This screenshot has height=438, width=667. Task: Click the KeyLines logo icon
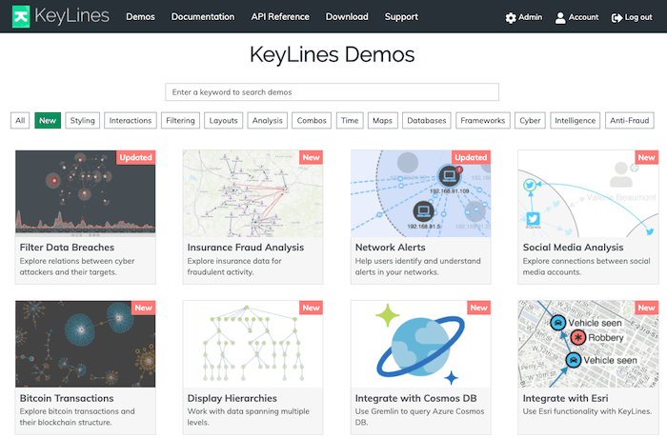(x=21, y=16)
